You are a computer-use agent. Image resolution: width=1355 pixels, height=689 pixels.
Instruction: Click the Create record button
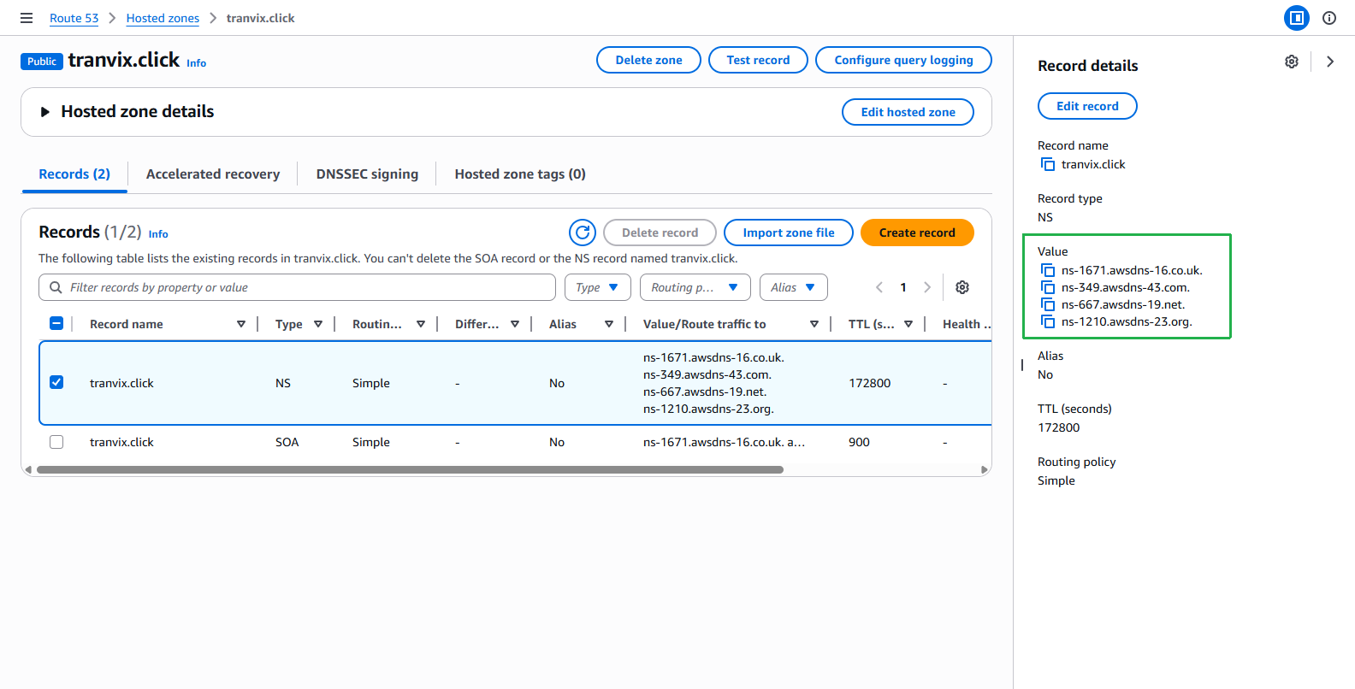(x=917, y=233)
